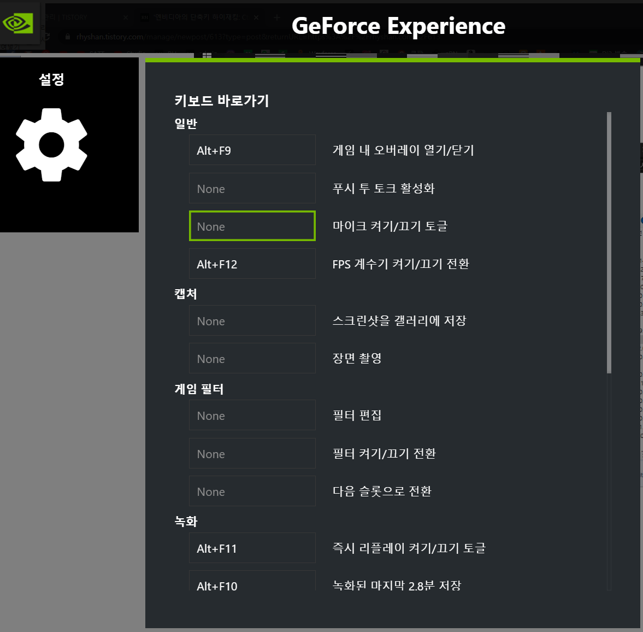
Task: Click the 설정 heading text
Action: point(52,79)
